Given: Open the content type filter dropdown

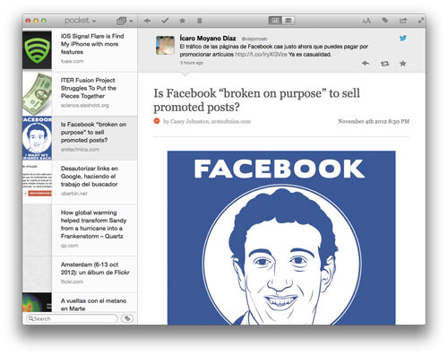Looking at the screenshot, I should tap(125, 21).
